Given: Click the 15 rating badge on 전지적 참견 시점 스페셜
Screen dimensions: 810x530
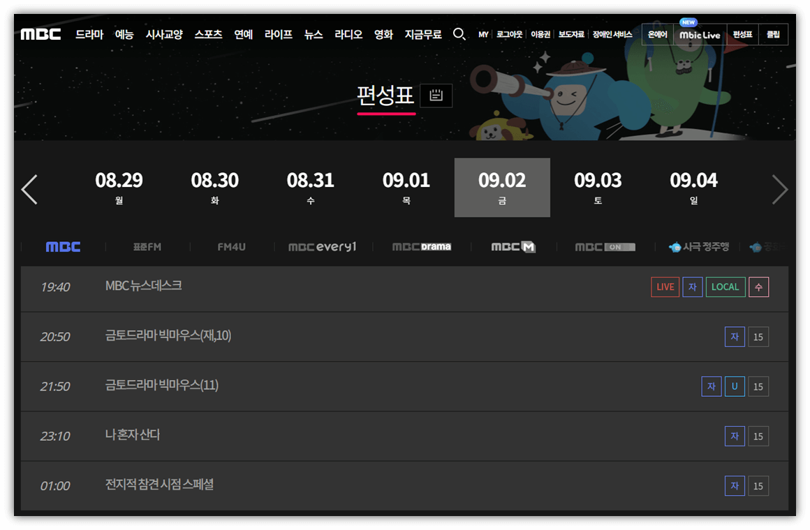Looking at the screenshot, I should pyautogui.click(x=758, y=486).
